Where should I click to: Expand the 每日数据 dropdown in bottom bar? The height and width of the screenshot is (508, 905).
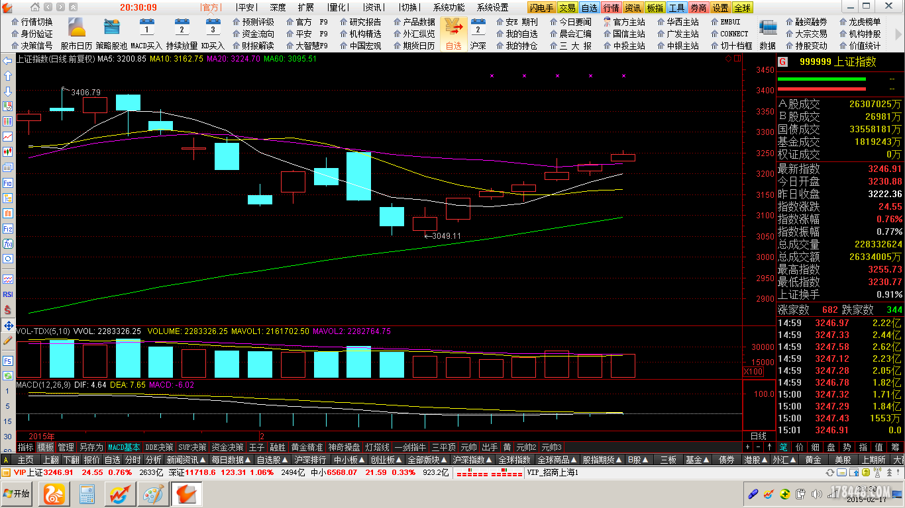point(231,460)
